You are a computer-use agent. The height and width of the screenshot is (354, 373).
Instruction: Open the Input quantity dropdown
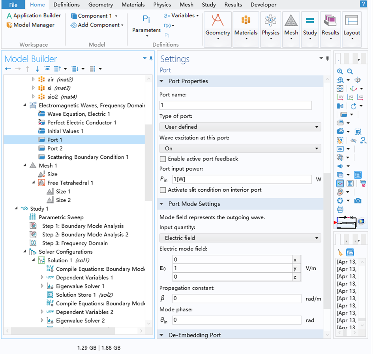point(240,238)
